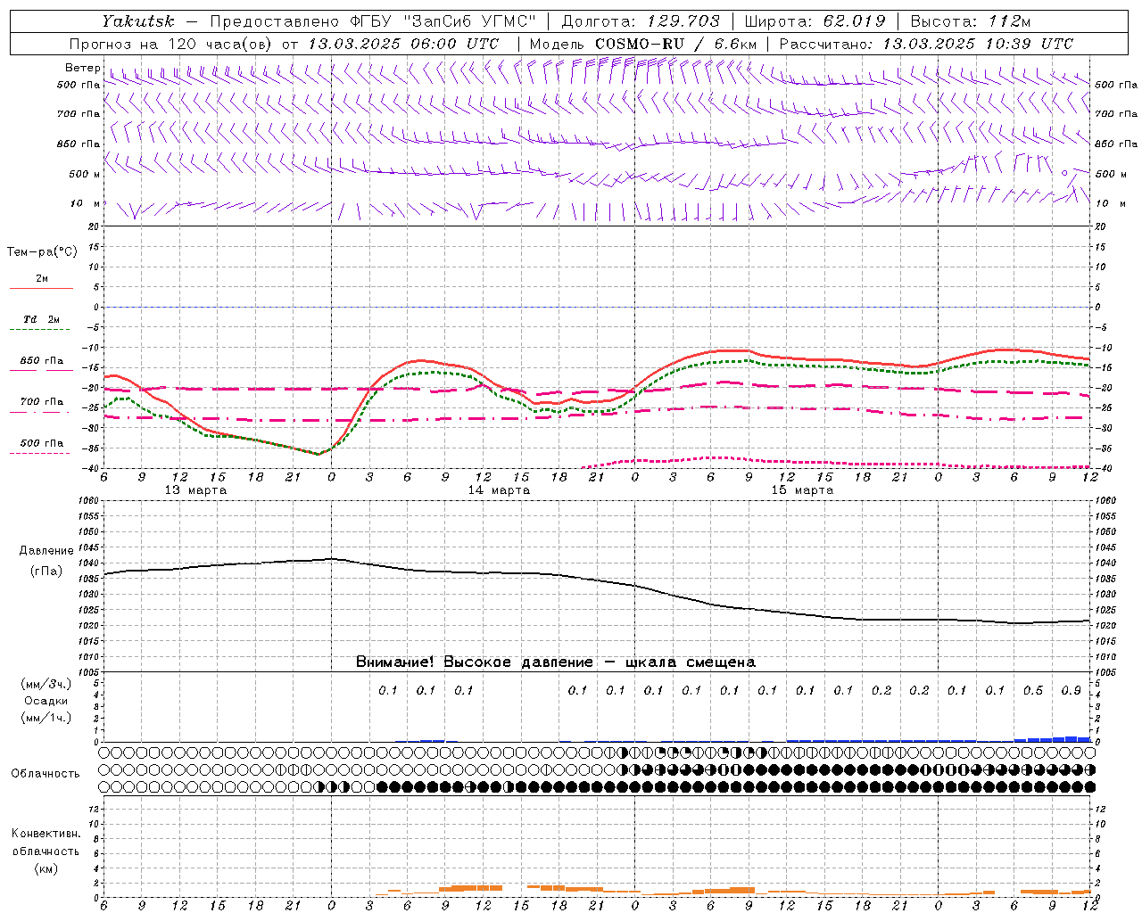Viewport: 1142px width, 913px height.
Task: Click the "(км)" convective height unit label
Action: [46, 868]
